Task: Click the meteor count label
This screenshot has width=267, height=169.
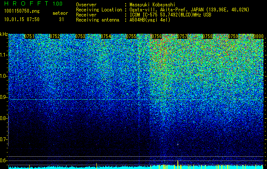Action: click(60, 13)
